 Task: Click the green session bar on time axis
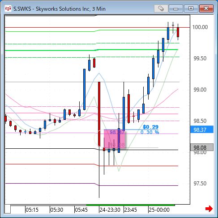coord(131,205)
